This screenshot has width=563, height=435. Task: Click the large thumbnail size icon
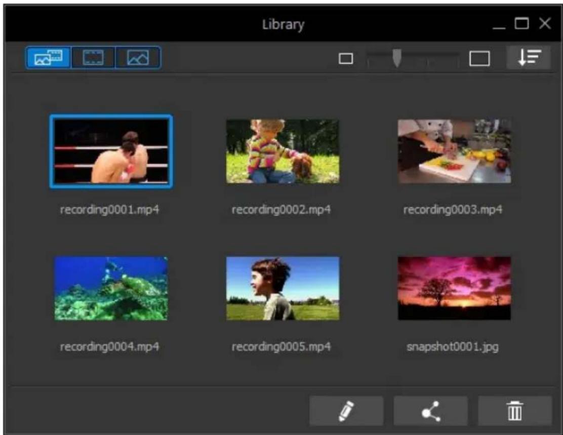[x=479, y=59]
